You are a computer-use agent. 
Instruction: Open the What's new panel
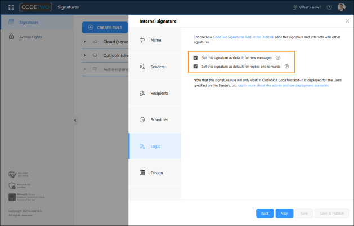tap(307, 7)
